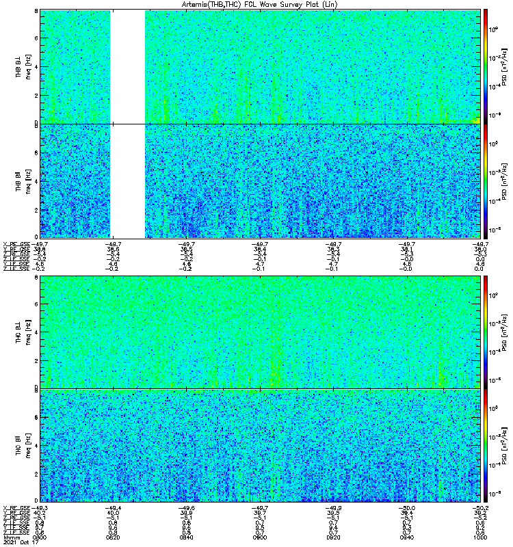The height and width of the screenshot is (547, 513).
Task: Click the 0940 time label
Action: 406,537
